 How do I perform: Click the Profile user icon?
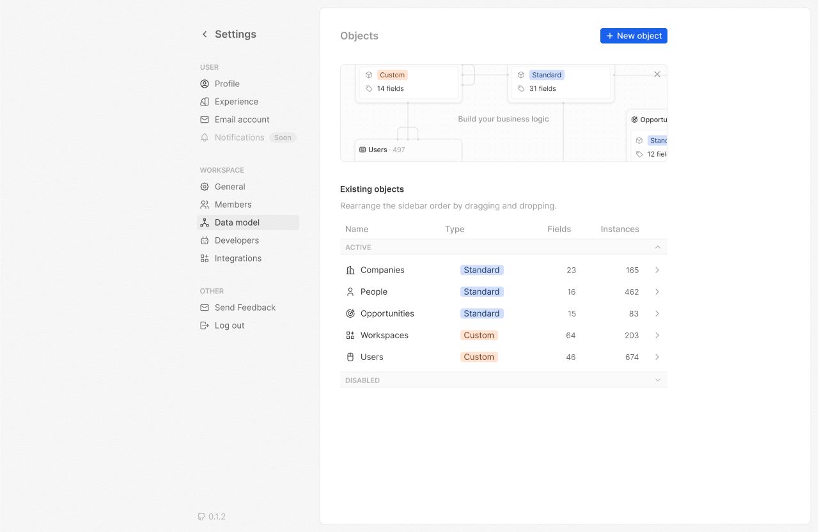pyautogui.click(x=205, y=84)
